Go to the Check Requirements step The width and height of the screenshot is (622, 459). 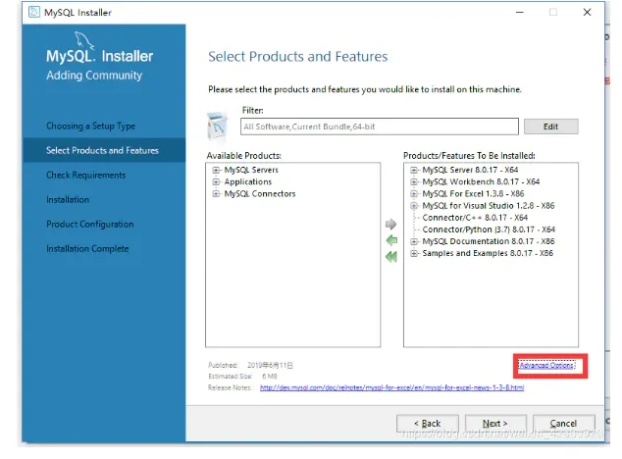(x=86, y=175)
